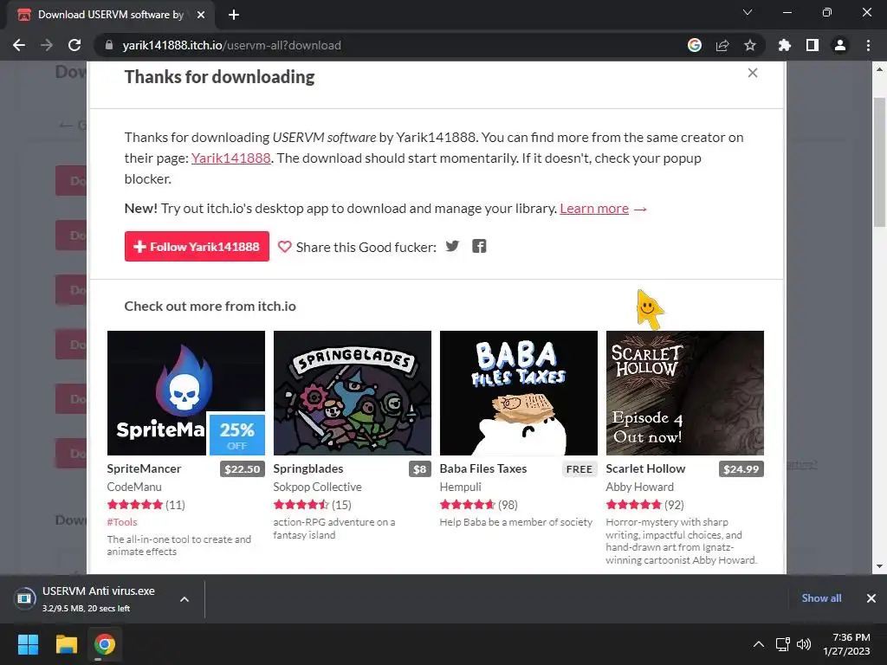The width and height of the screenshot is (887, 665).
Task: Reload the current page
Action: [74, 45]
